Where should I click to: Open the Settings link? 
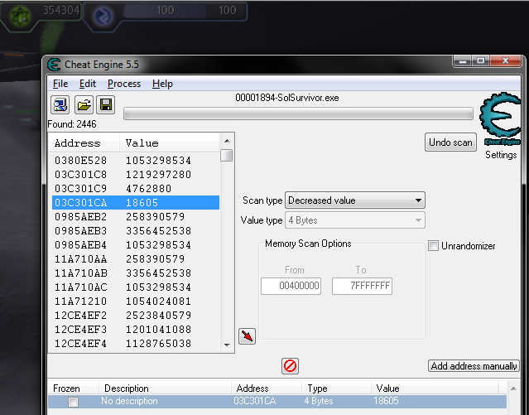[x=501, y=155]
